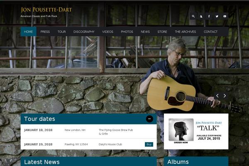Select the January 19, 2018 date

click(x=38, y=144)
